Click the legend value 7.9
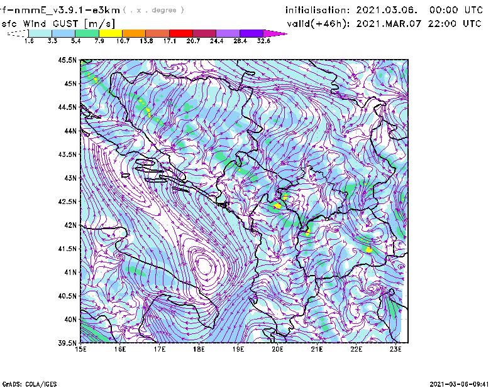This screenshot has height=388, width=503. pyautogui.click(x=99, y=41)
